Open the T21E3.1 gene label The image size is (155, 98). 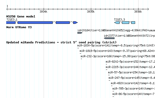point(12,19)
